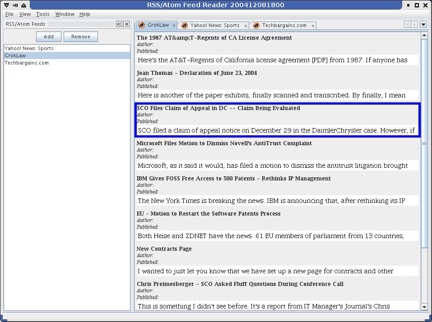
Task: Close the GrokLaw tab
Action: point(174,26)
